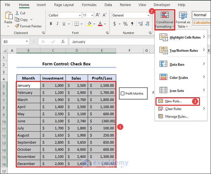Click the Paste clipboard icon
The width and height of the screenshot is (211, 174).
8,16
